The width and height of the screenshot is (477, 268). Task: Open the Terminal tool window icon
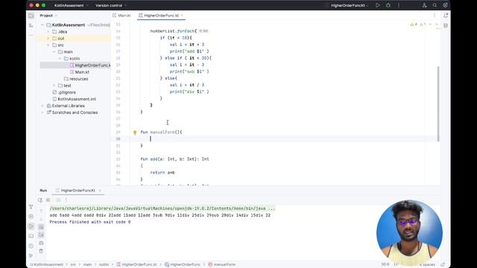coord(31,236)
